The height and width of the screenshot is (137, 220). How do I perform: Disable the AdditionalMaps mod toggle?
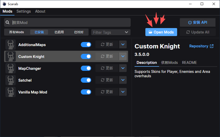[86, 45]
